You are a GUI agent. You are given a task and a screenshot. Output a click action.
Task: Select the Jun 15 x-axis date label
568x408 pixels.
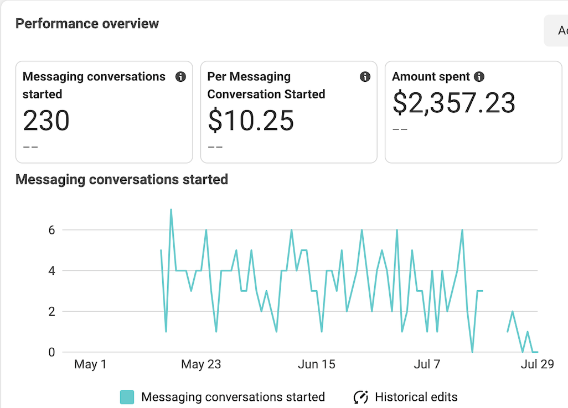tap(316, 364)
